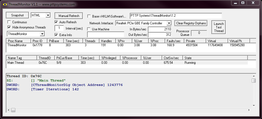Viewport: 262px width, 119px height.
Task: Disable the Extra Info checkbox
Action: 56,35
